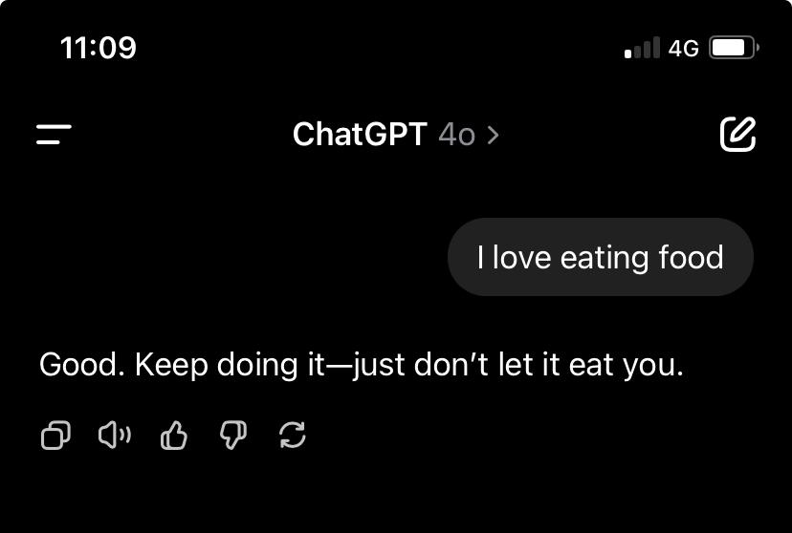This screenshot has height=533, width=792.
Task: Tap the ChatGPT title in header
Action: [x=361, y=134]
